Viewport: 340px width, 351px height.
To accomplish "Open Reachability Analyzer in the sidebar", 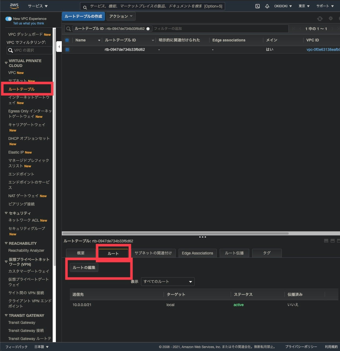I will coord(26,250).
